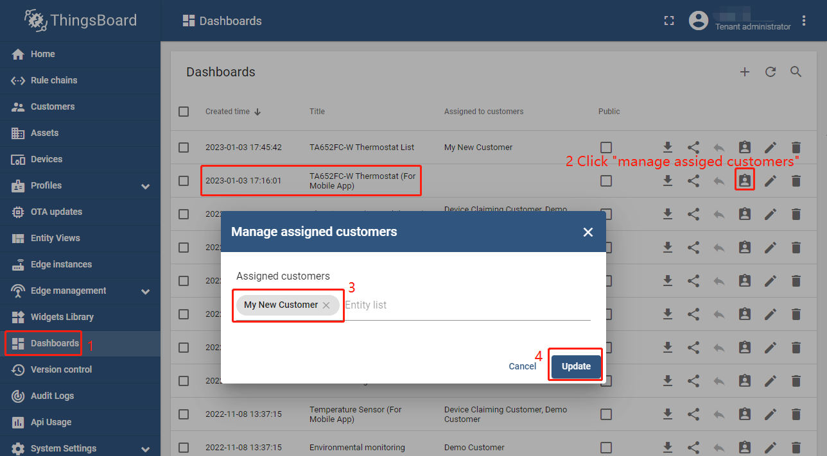Screen dimensions: 827x456
Task: Focus the Entity list input field
Action: click(x=467, y=305)
